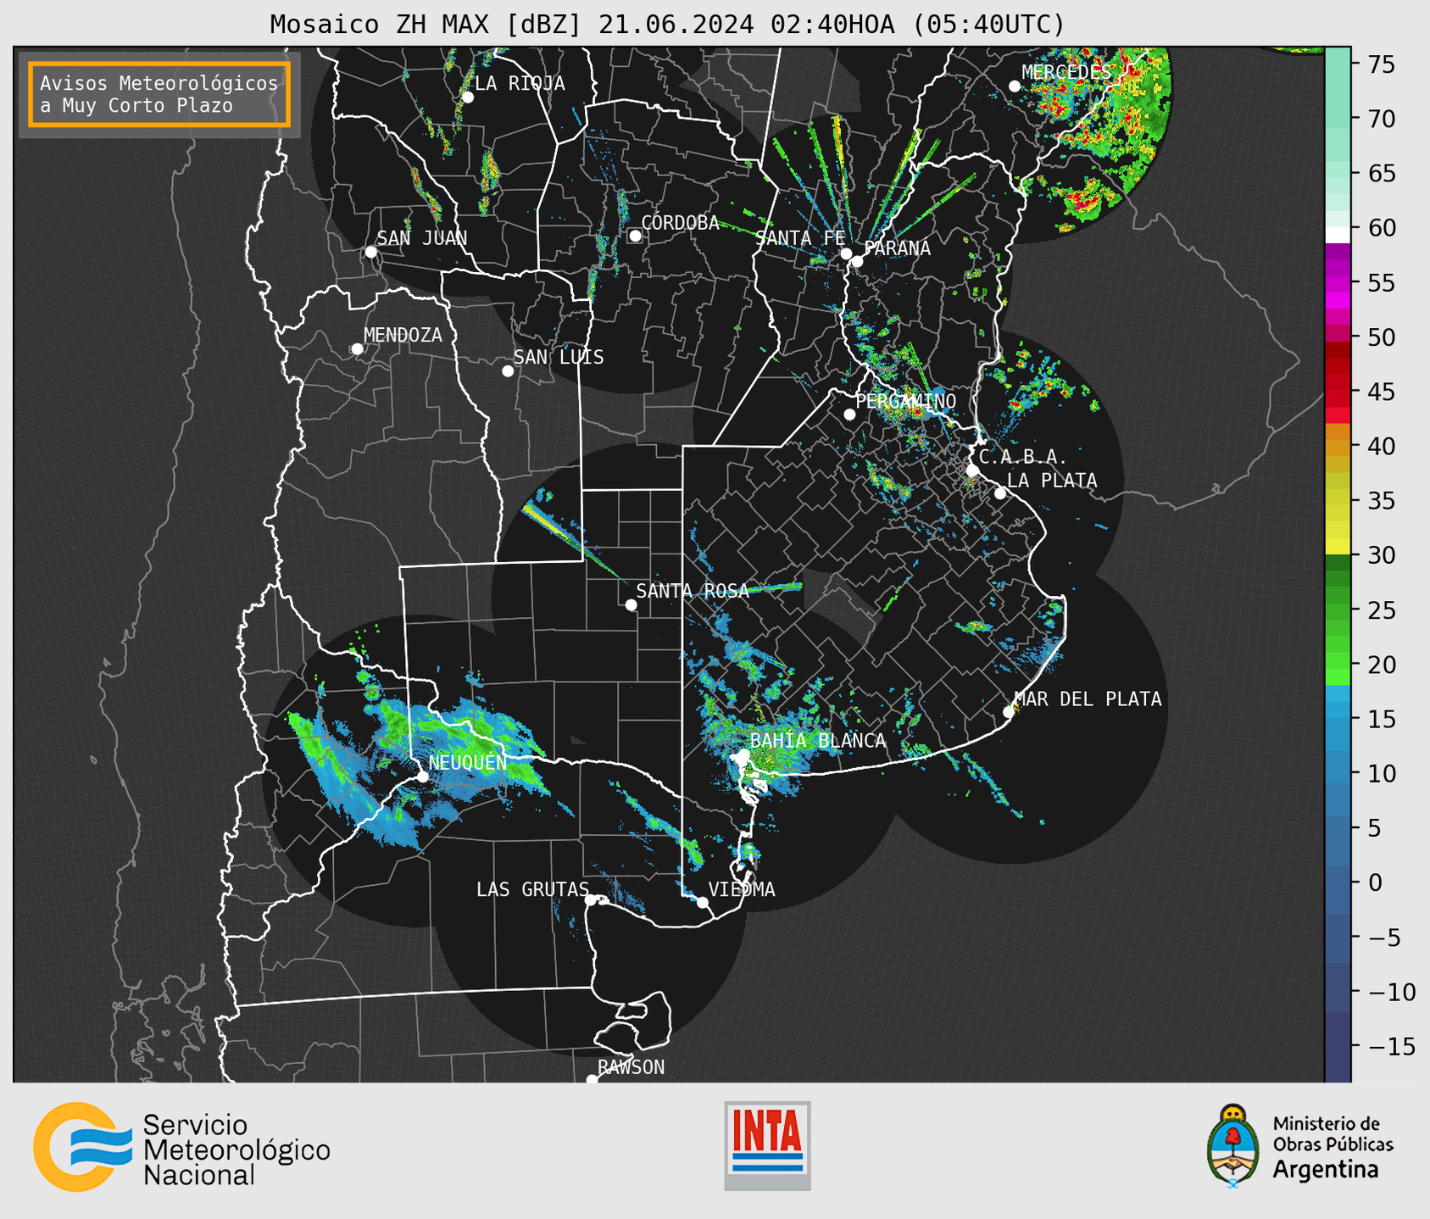Click the 0 dBZ scale label
Screen dimensions: 1430x1219
coord(1374,882)
